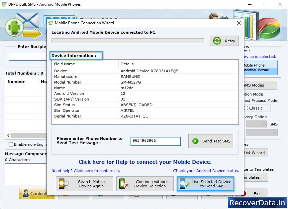The height and width of the screenshot is (209, 288).
Task: Click the recipient number input in main window
Action: pos(28,57)
